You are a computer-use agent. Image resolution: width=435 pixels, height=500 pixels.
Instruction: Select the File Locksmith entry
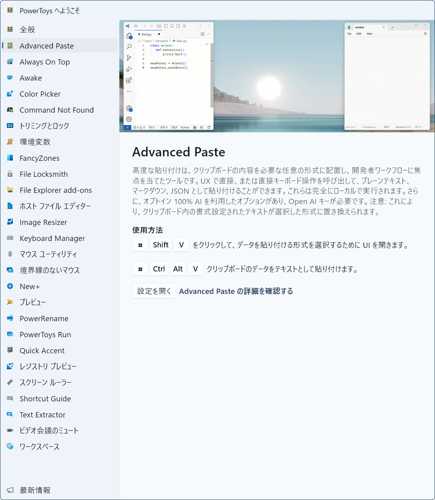tap(60, 174)
